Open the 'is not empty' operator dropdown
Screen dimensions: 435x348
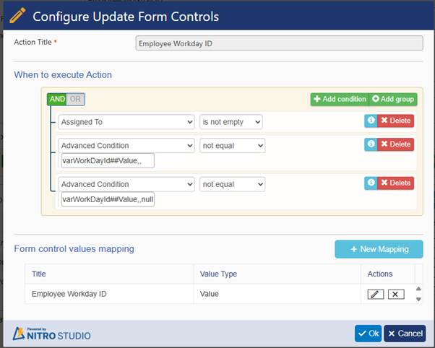(231, 122)
